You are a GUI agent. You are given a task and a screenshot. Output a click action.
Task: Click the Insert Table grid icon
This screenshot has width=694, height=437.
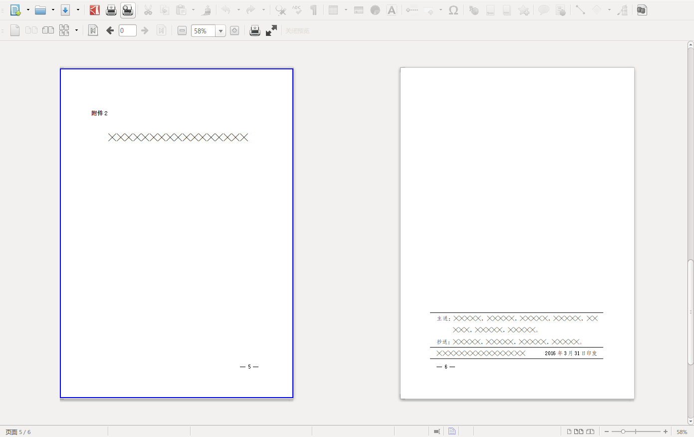click(x=334, y=10)
